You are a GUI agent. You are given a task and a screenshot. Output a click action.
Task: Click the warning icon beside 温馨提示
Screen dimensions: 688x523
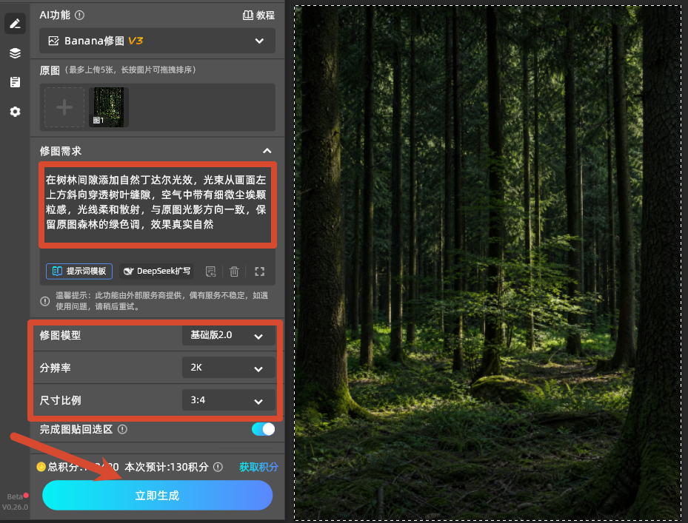tap(44, 301)
